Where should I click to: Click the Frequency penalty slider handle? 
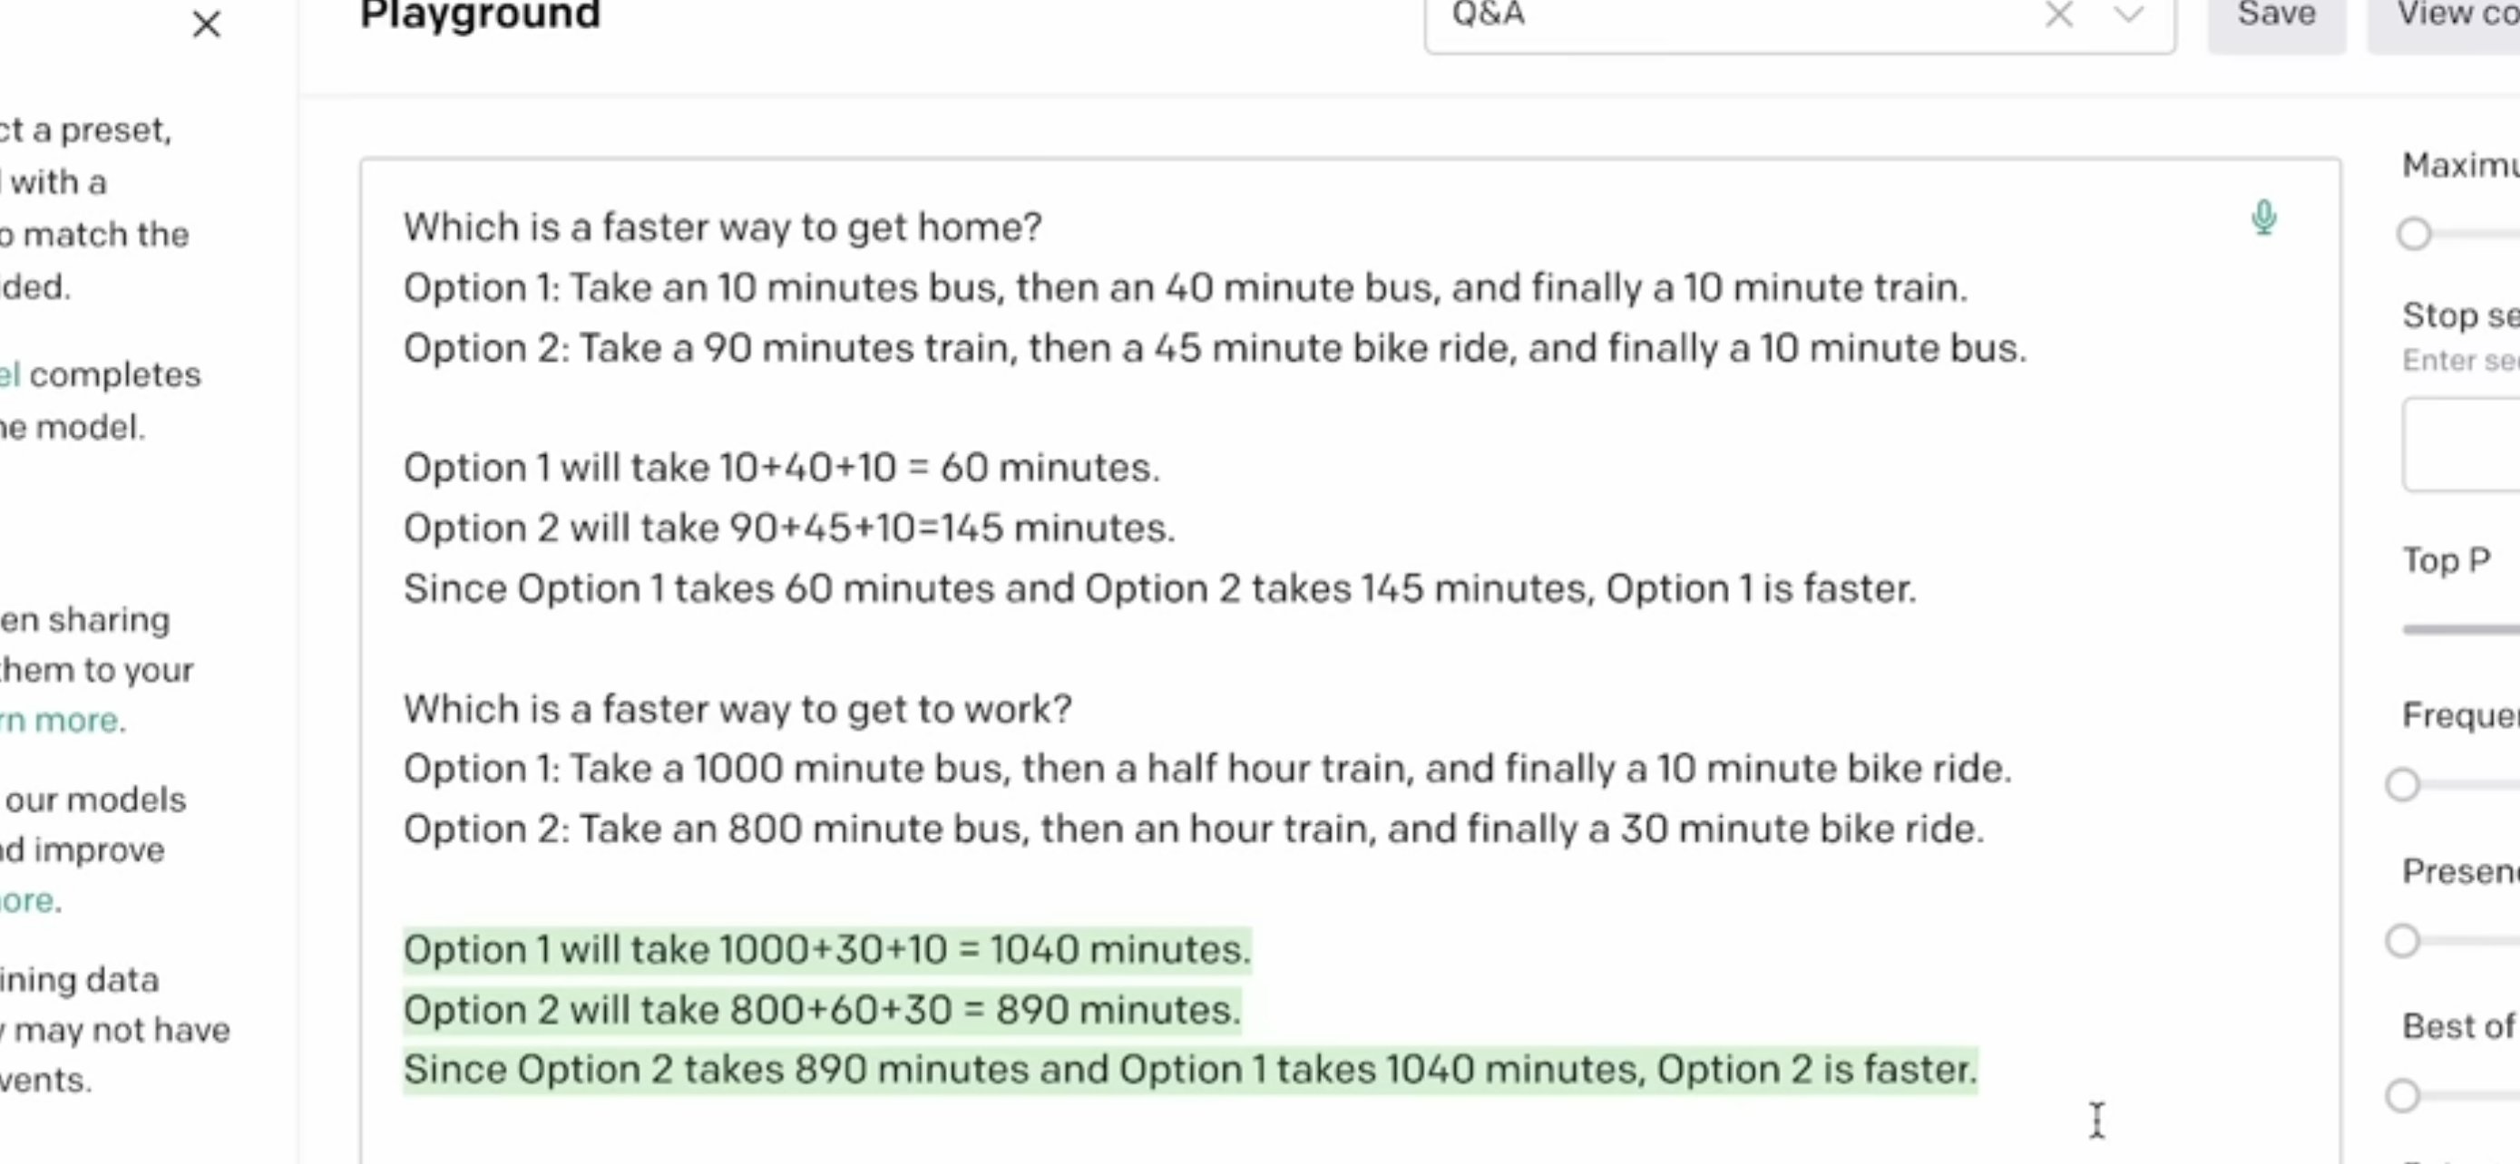click(2403, 785)
